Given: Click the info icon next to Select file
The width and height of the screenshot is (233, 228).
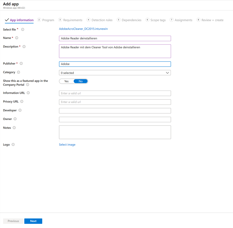Looking at the screenshot, I should click(23, 29).
